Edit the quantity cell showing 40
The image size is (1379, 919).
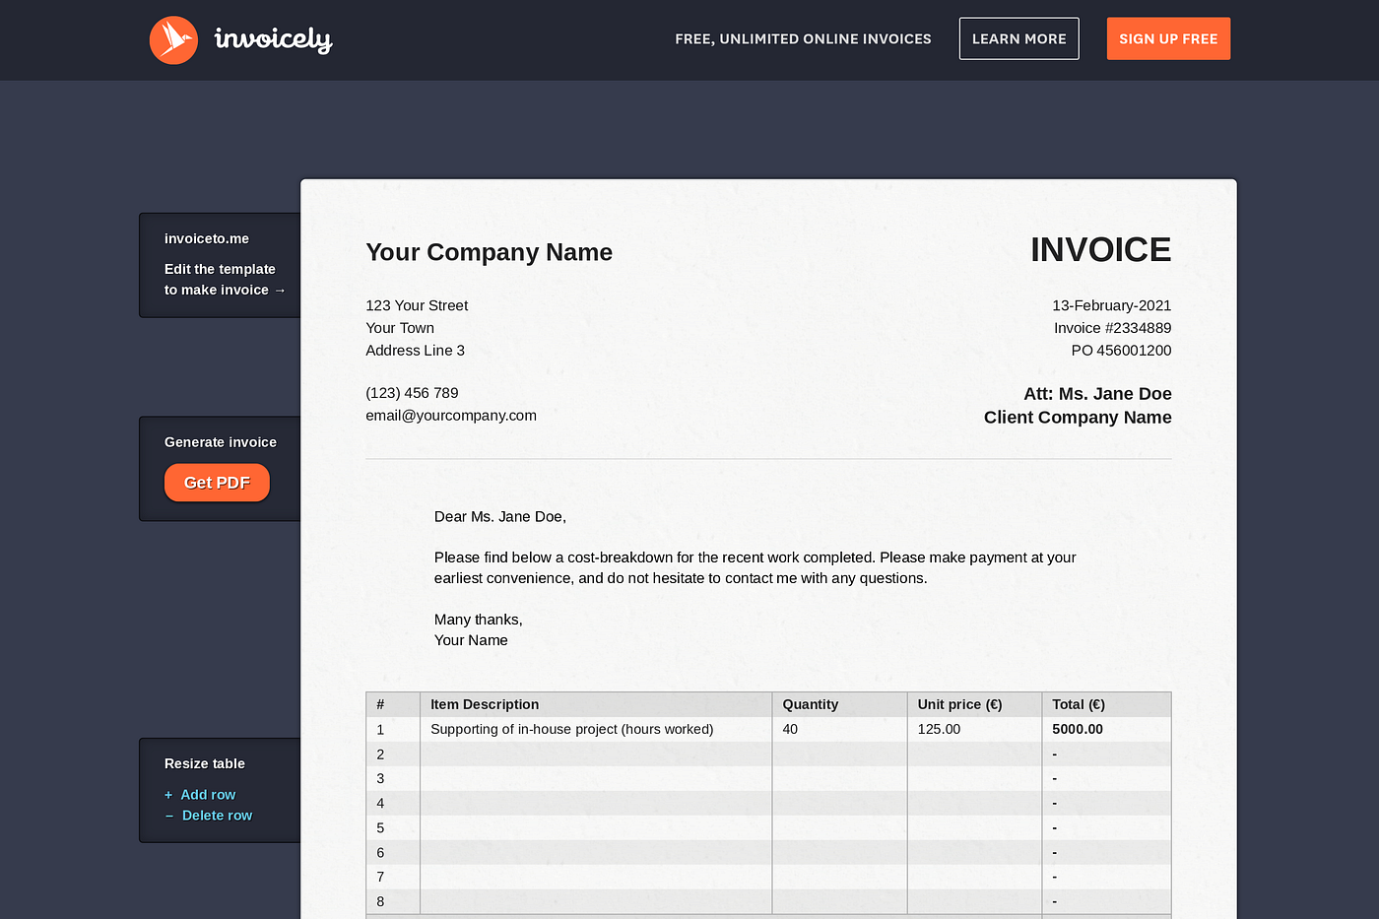tap(839, 730)
